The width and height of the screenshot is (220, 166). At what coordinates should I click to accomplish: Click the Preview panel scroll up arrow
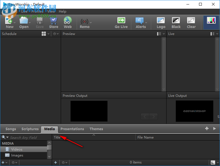163,39
